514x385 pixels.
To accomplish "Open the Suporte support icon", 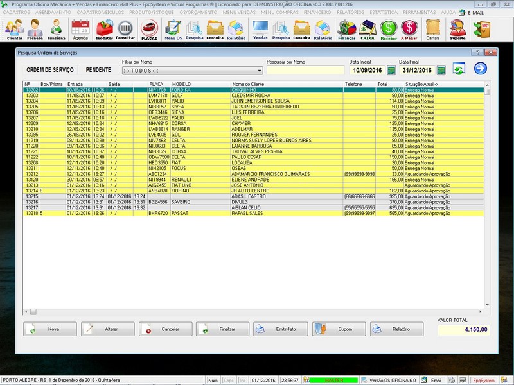I will (457, 30).
